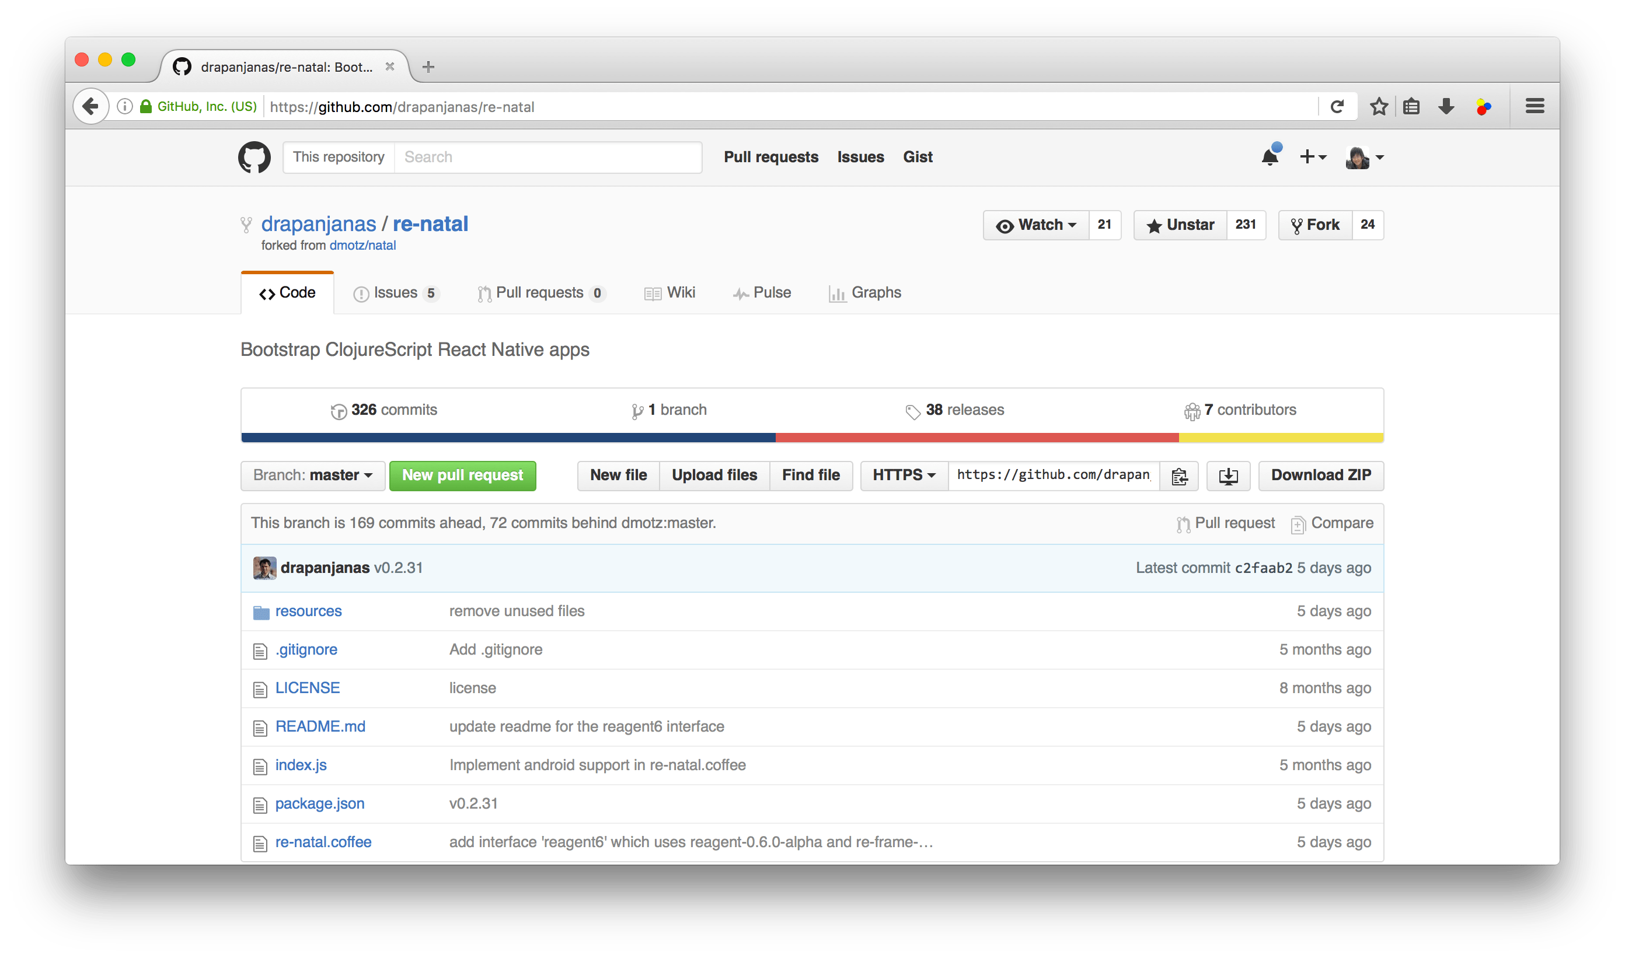Screen dimensions: 1625x958
Task: Open notifications bell icon
Action: pos(1271,156)
